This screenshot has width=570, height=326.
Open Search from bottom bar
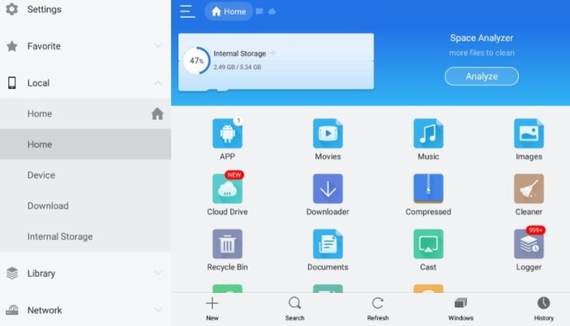point(294,308)
